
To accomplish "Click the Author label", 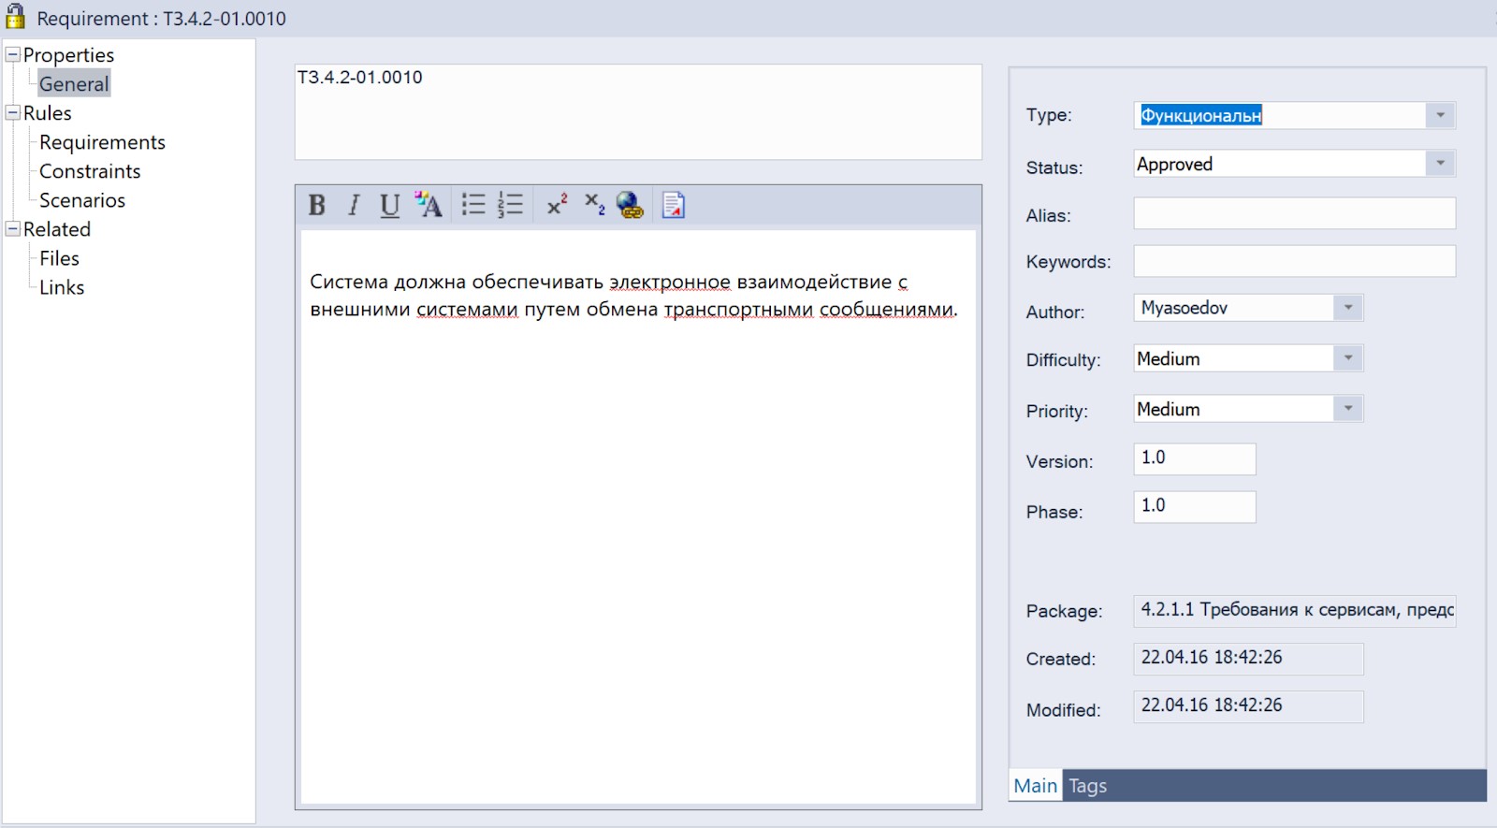I will (1055, 312).
